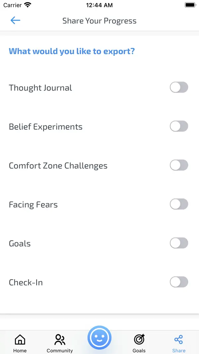
Task: Select the Share tab label
Action: pyautogui.click(x=179, y=350)
